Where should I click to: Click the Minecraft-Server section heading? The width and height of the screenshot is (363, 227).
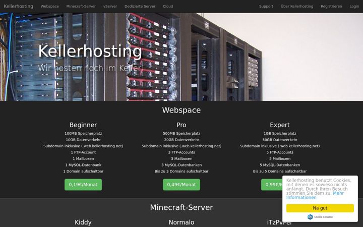pyautogui.click(x=181, y=207)
